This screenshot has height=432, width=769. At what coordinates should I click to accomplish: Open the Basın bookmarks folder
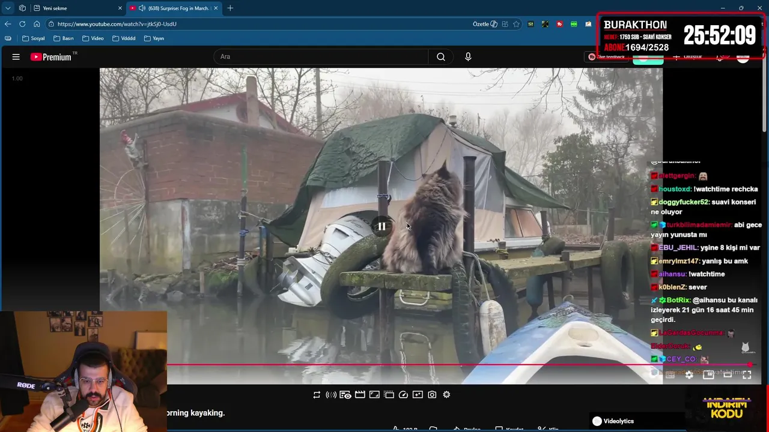pyautogui.click(x=64, y=38)
